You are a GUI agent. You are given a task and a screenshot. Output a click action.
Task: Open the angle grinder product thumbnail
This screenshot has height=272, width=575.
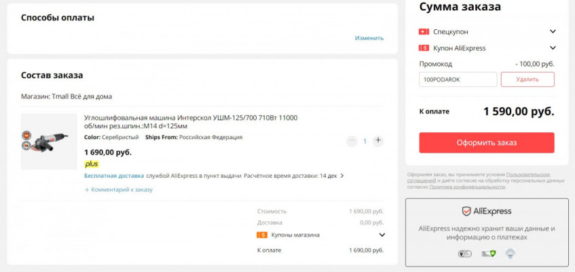pos(48,141)
